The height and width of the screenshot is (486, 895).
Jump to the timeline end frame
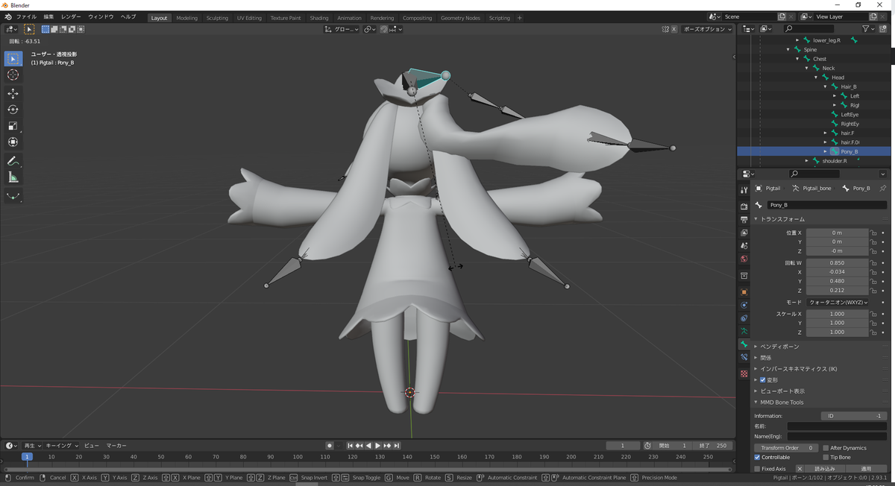click(395, 446)
